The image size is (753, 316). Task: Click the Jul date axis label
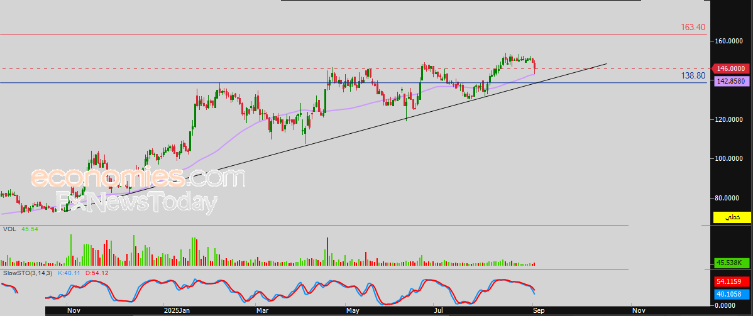coord(439,311)
